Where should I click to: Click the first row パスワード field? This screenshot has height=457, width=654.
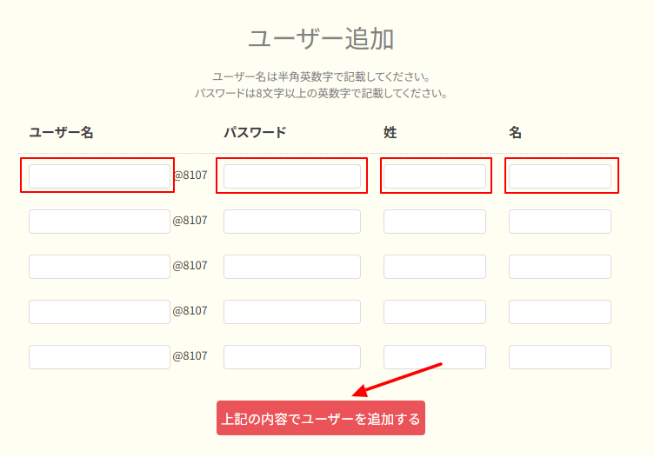pos(291,176)
